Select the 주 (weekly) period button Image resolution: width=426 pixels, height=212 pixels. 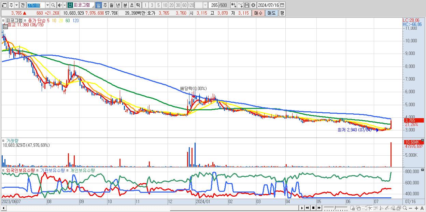(x=105, y=5)
